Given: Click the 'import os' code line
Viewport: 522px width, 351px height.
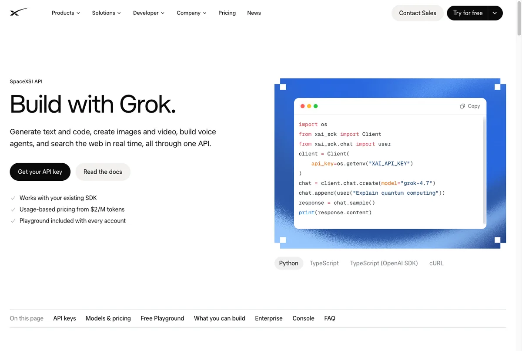Looking at the screenshot, I should pos(313,125).
